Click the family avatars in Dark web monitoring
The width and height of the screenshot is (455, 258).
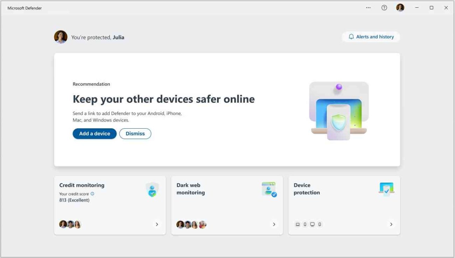click(191, 224)
